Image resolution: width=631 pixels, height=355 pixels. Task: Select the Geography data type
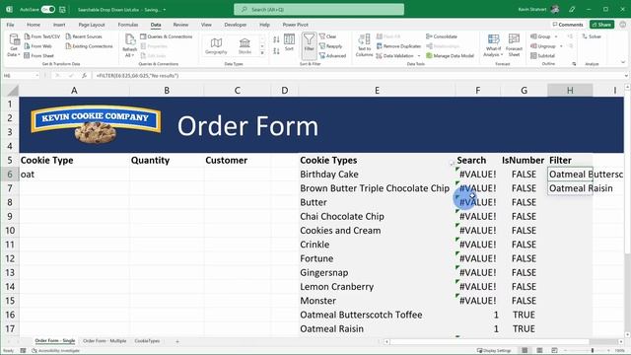216,46
